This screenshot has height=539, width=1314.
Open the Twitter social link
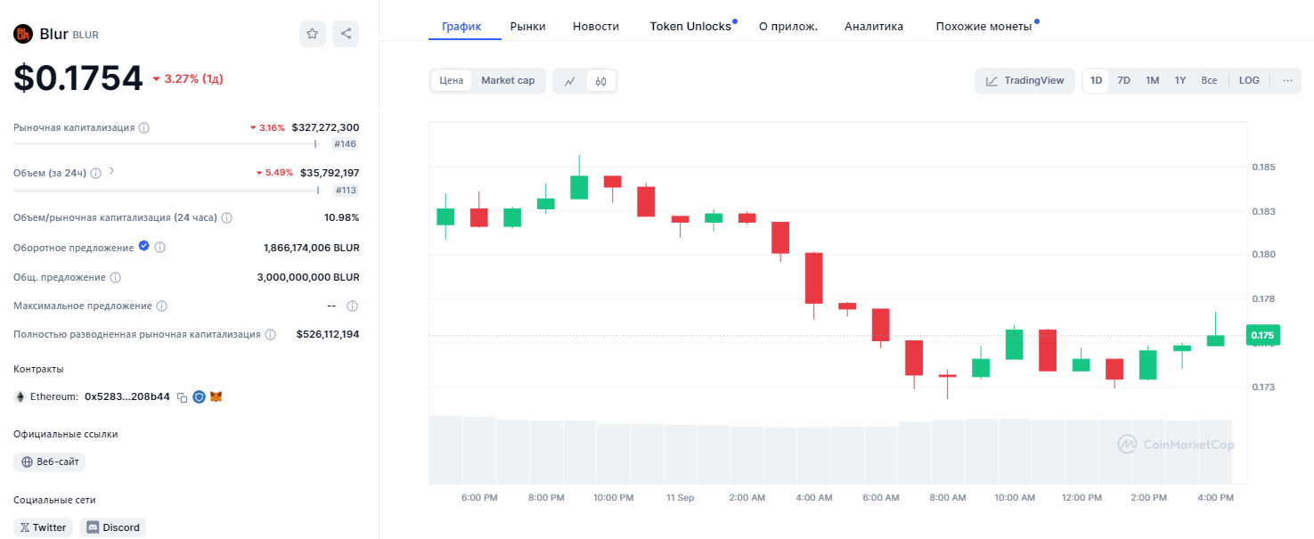[44, 527]
